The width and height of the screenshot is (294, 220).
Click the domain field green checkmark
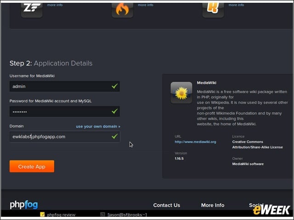[x=114, y=137]
